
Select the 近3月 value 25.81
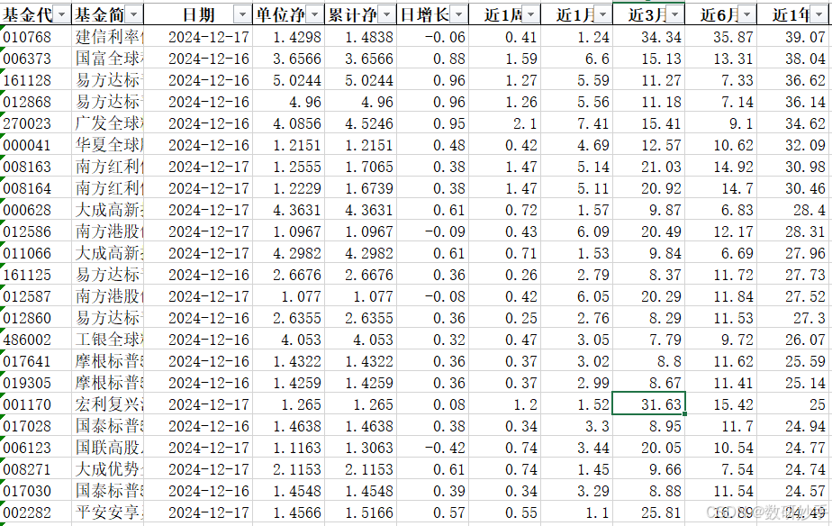click(649, 512)
